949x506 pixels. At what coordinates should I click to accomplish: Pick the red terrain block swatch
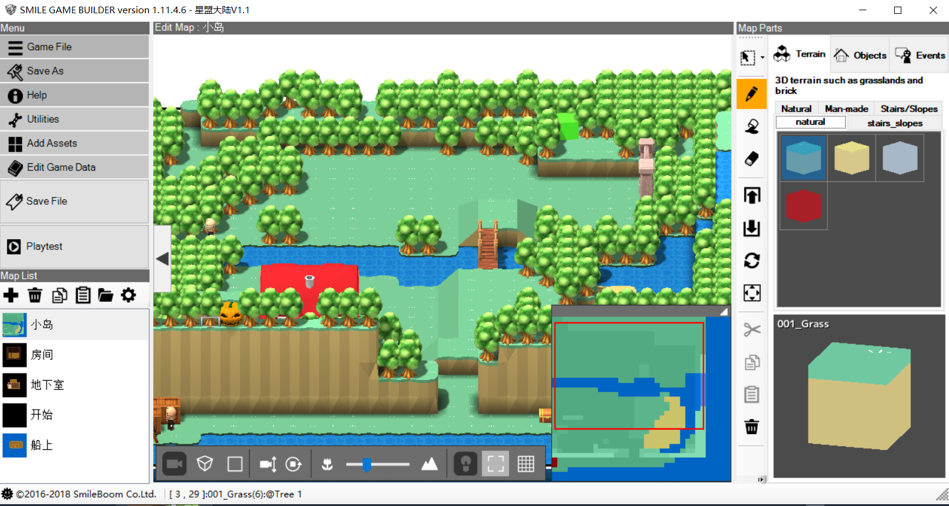(x=803, y=206)
